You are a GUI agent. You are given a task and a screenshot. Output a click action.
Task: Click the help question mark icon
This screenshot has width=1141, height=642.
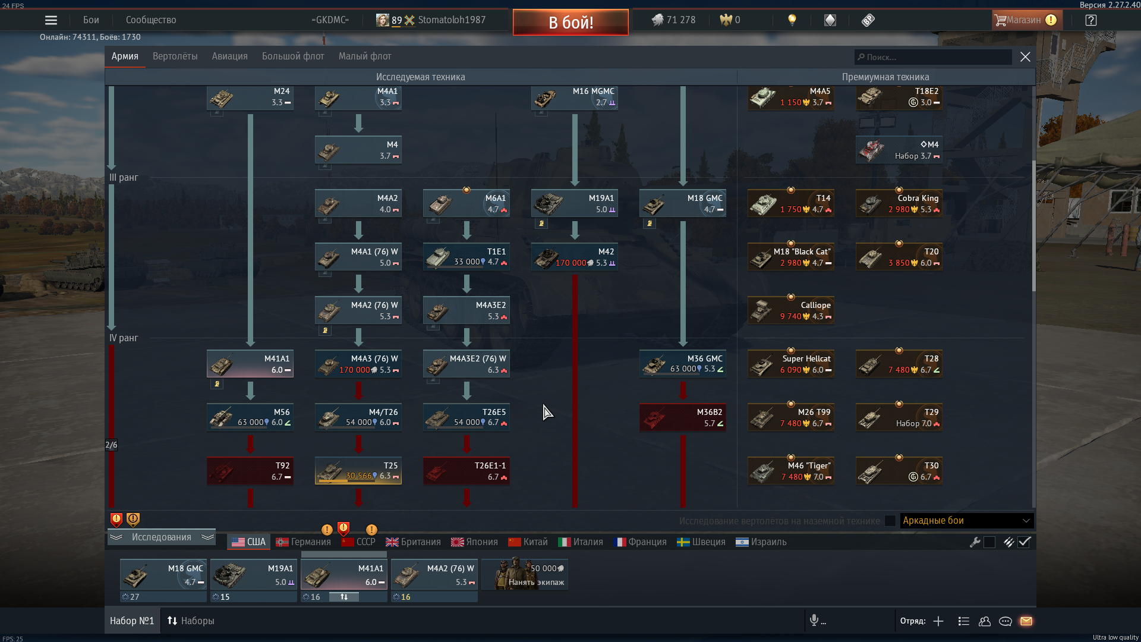pos(1091,20)
